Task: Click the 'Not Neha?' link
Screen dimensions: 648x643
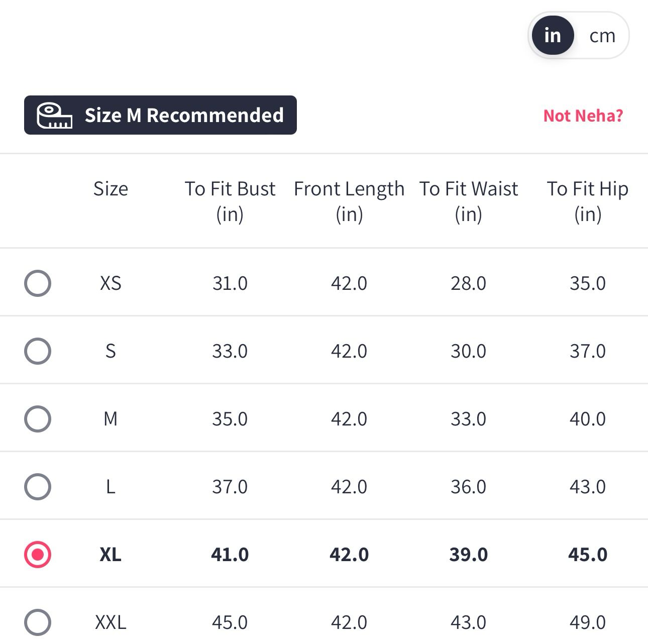Action: (x=583, y=116)
